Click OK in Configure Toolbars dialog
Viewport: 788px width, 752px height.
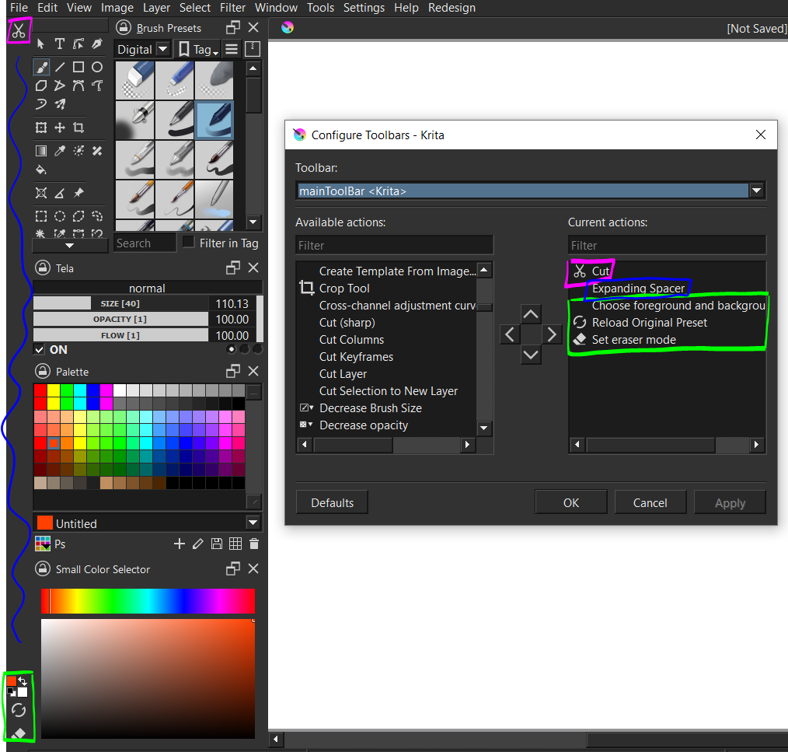(x=571, y=502)
